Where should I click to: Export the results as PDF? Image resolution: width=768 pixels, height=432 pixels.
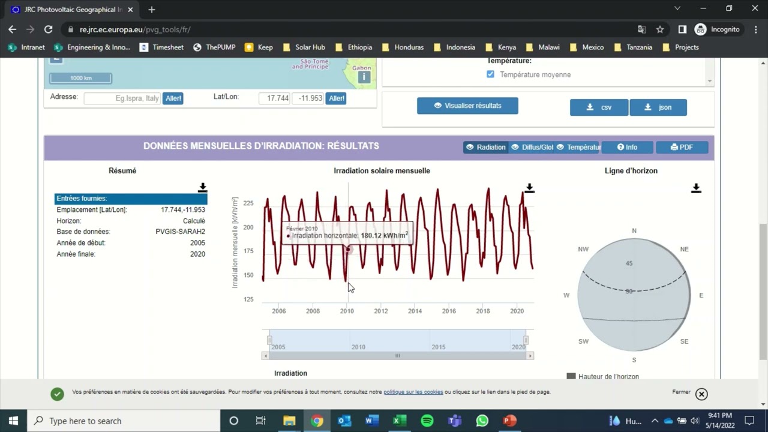tap(682, 147)
